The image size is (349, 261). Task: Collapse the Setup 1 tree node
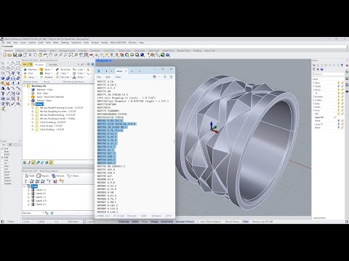click(x=29, y=104)
